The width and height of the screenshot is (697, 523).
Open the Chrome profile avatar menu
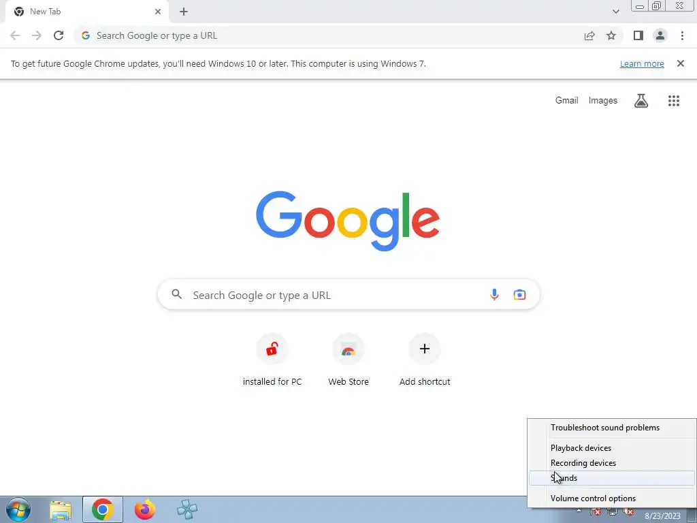(660, 35)
